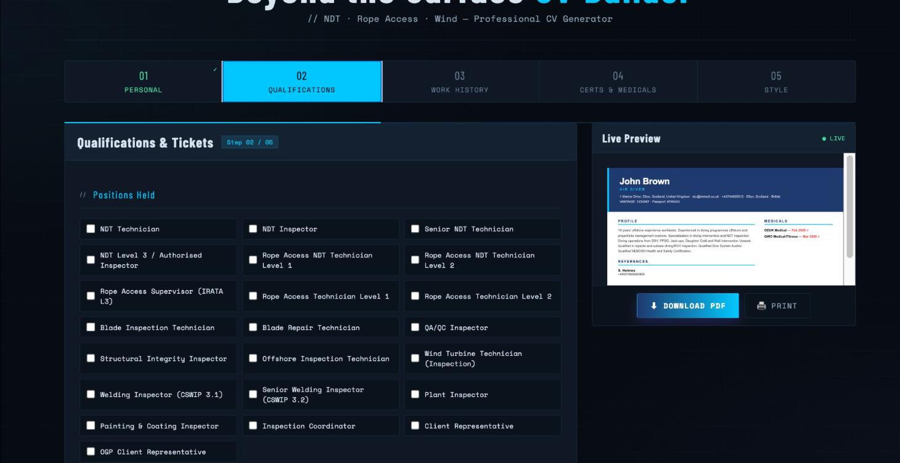Click the Step 02 / 05 badge

[250, 142]
